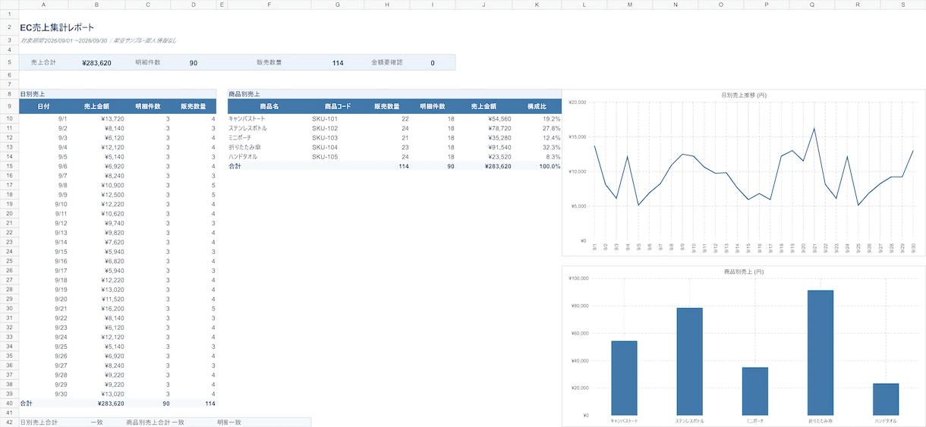This screenshot has height=427, width=926.
Task: Click the '商品コード' table header
Action: click(338, 106)
